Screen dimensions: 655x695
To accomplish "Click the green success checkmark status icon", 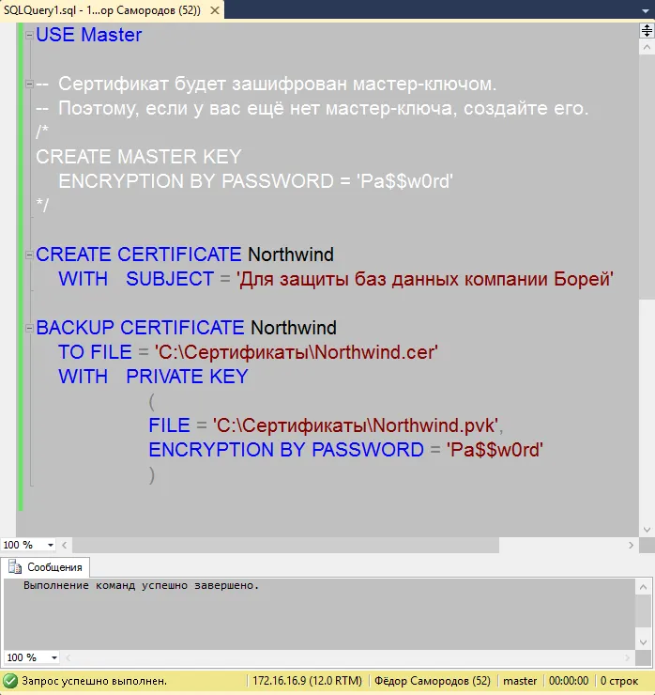I will pos(10,680).
